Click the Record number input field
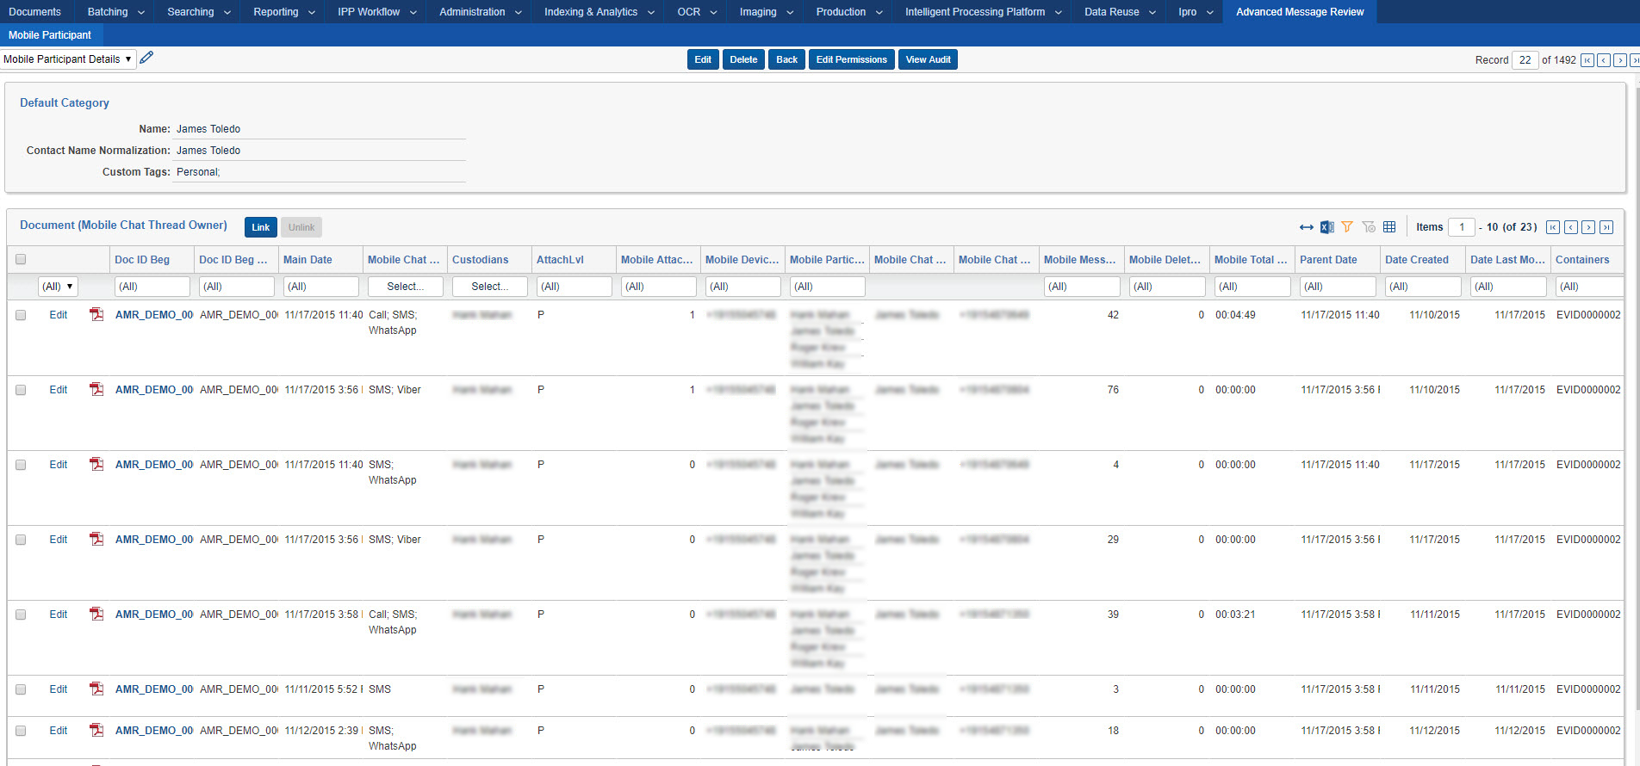 coord(1525,60)
